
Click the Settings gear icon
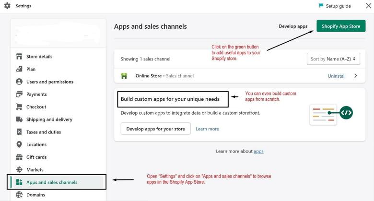pyautogui.click(x=7, y=6)
